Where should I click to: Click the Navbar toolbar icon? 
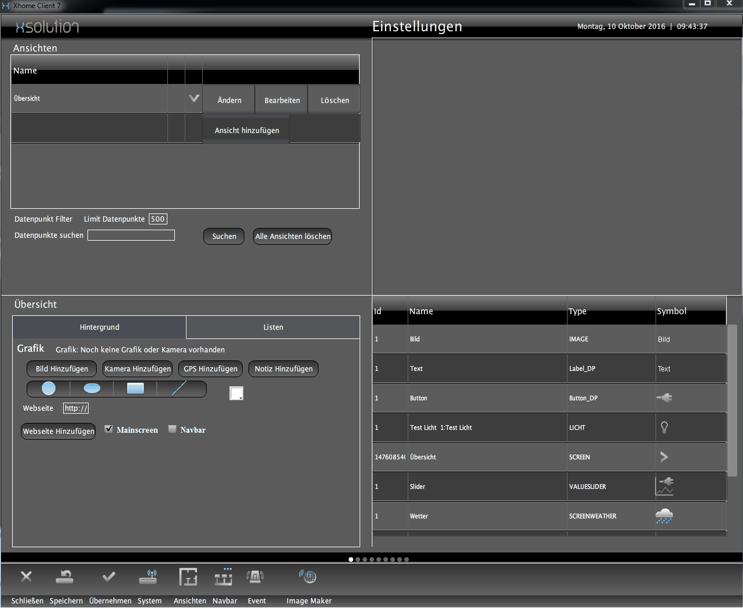pos(224,577)
